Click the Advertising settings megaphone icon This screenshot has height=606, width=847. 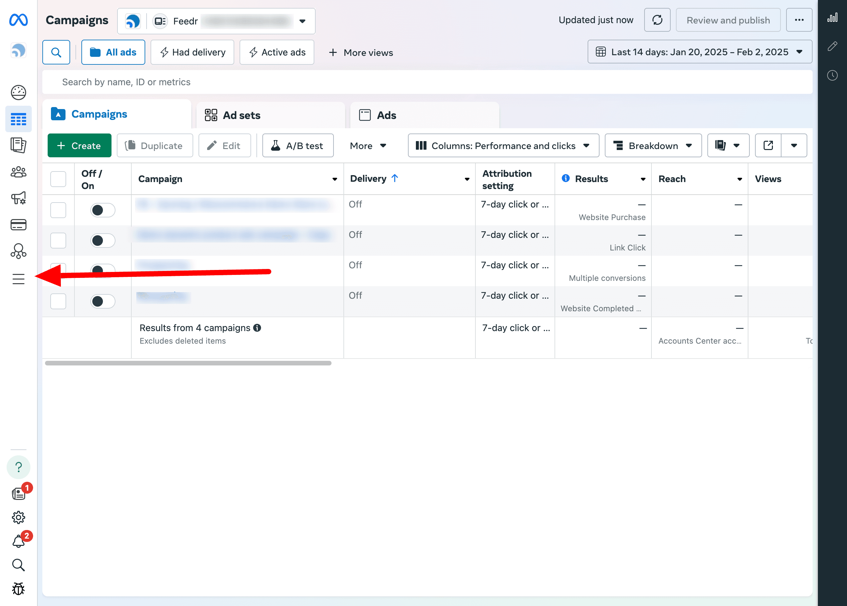click(19, 198)
